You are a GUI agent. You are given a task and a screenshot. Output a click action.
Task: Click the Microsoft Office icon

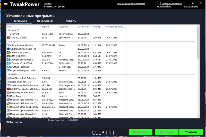point(8,107)
